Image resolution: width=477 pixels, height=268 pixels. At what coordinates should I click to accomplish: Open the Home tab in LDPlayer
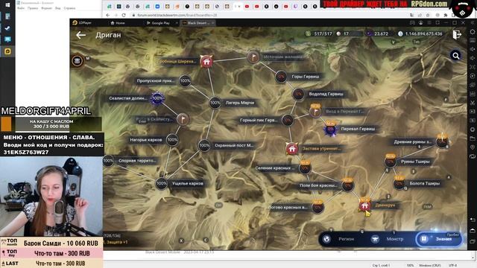(x=118, y=23)
